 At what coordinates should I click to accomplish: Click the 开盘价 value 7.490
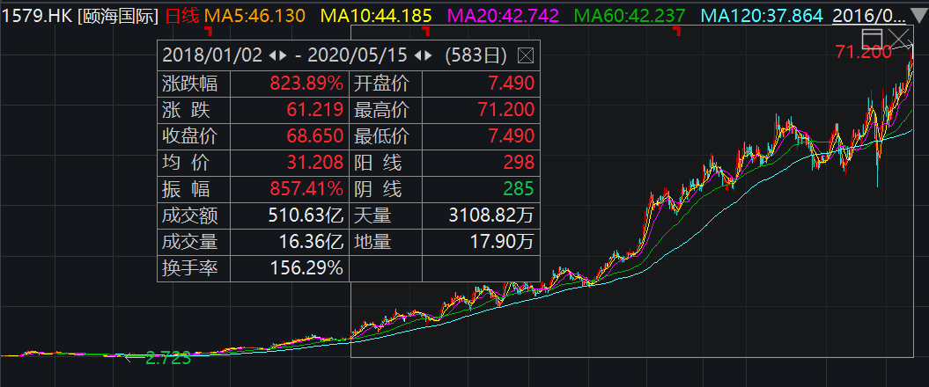(x=512, y=84)
